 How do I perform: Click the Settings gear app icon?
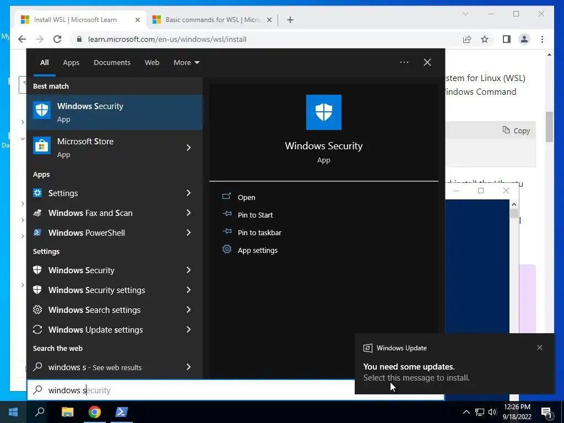[37, 193]
